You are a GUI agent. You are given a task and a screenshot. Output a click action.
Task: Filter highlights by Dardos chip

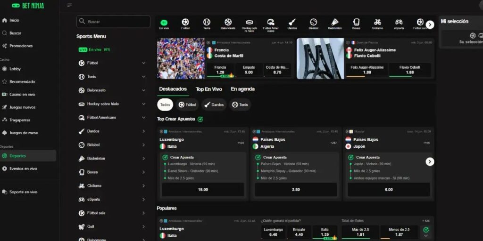(214, 105)
